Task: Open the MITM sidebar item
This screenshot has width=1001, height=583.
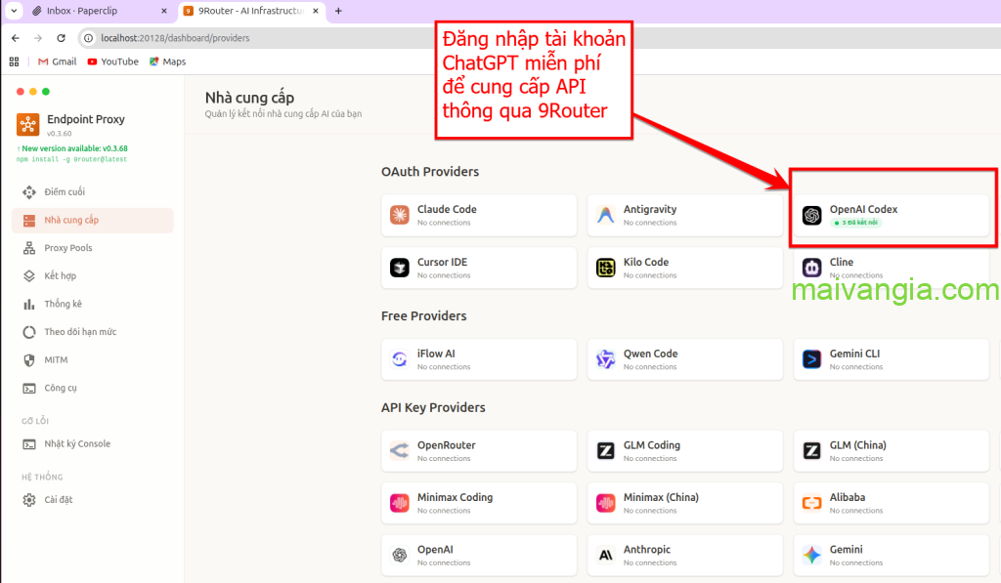Action: coord(56,359)
